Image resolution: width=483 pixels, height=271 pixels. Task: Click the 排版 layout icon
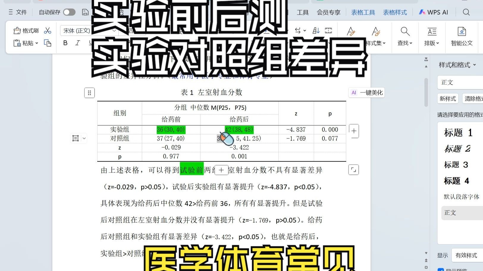(432, 36)
